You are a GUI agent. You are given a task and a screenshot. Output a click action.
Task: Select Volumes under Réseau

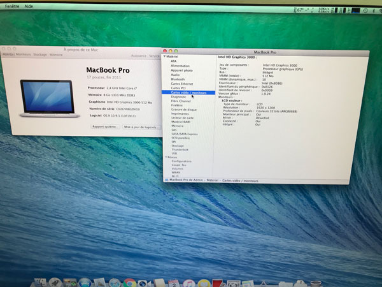coord(178,168)
